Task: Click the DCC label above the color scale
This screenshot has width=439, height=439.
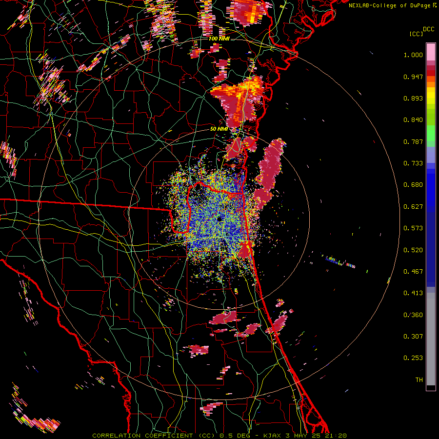Action: coord(428,29)
